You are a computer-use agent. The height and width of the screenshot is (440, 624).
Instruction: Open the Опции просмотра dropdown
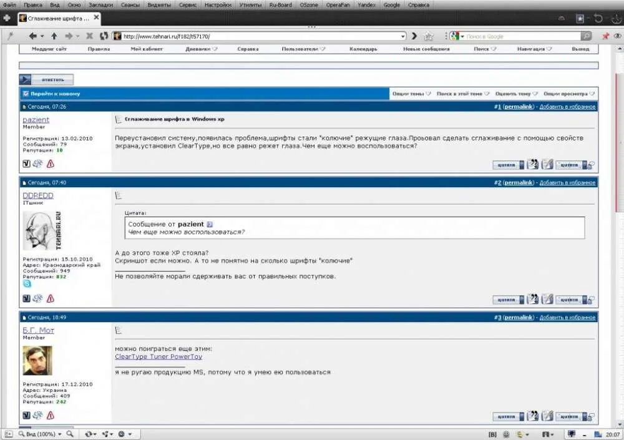pos(569,94)
